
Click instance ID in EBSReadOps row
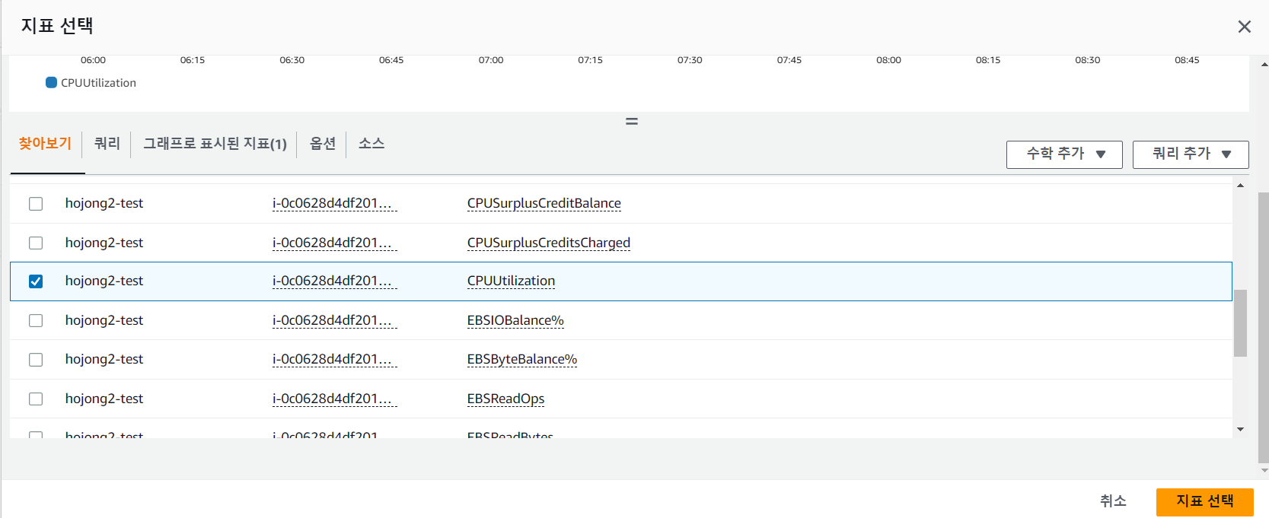335,399
